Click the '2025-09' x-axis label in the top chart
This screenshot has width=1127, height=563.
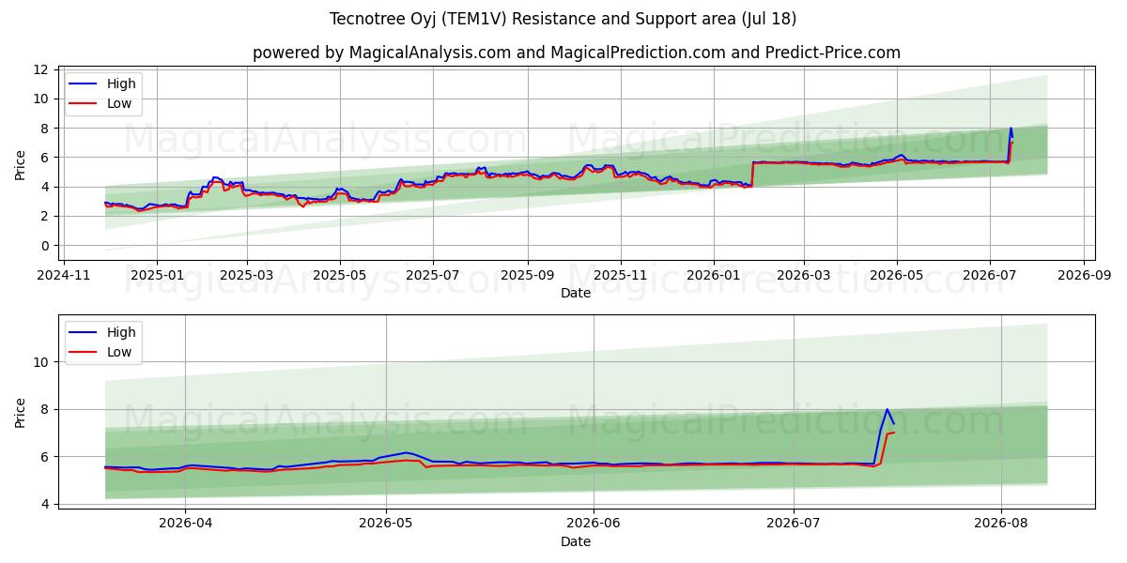527,277
